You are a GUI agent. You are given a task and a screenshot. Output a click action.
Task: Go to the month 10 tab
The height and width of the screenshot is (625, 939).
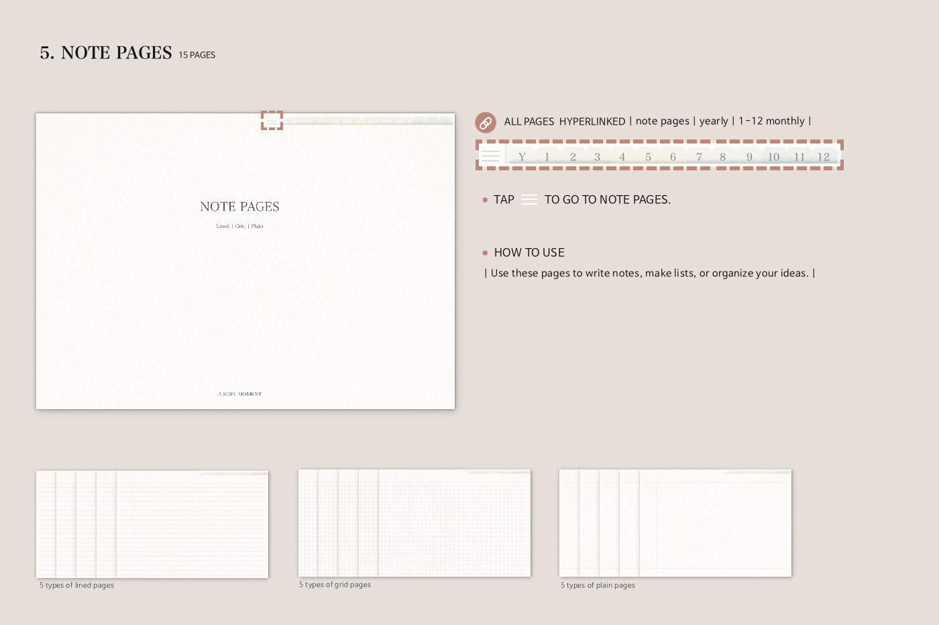click(773, 157)
